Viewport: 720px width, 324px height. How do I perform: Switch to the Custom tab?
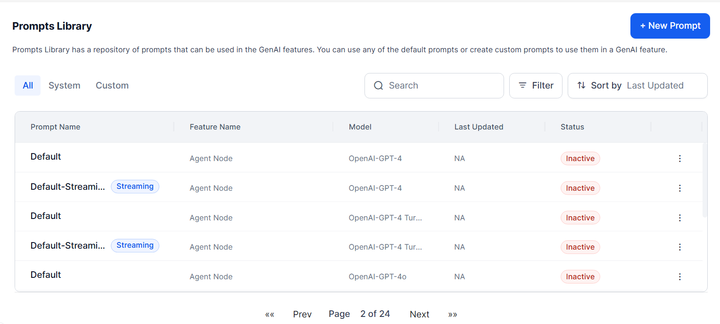click(112, 86)
